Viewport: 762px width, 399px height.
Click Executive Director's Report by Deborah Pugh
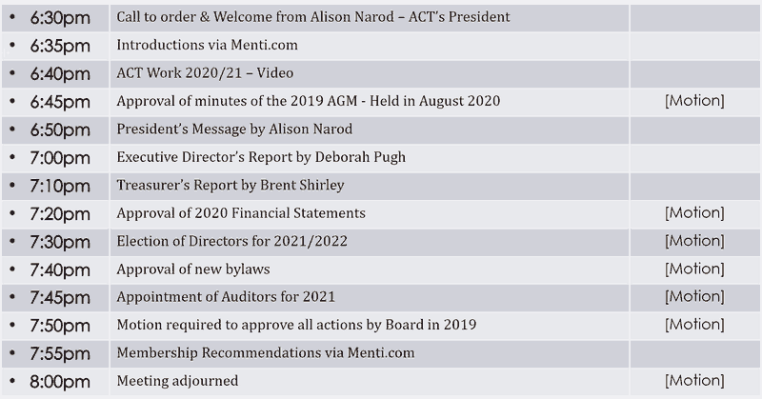pos(261,157)
